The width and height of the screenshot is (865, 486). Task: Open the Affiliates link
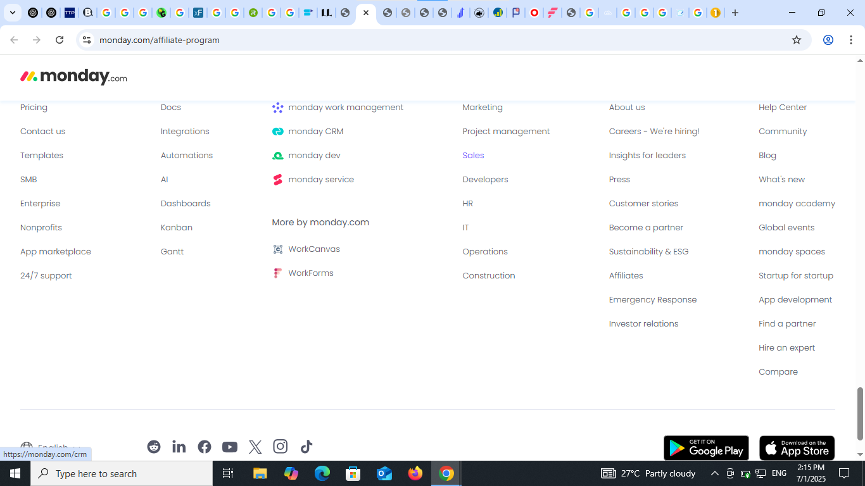click(626, 276)
